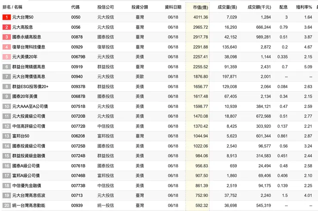Select the turnover 989,281 cell
This screenshot has height=211, width=318.
pos(263,37)
